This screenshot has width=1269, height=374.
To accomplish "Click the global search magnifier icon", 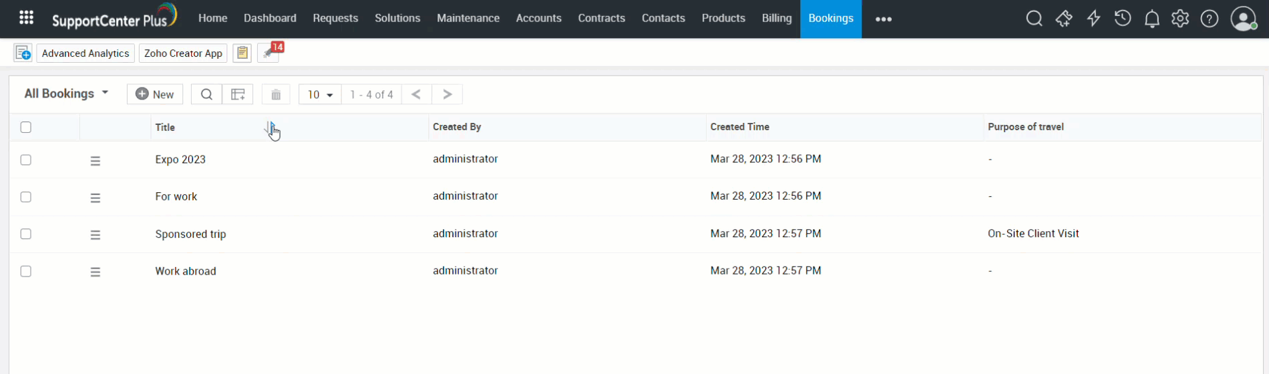I will (x=1034, y=19).
